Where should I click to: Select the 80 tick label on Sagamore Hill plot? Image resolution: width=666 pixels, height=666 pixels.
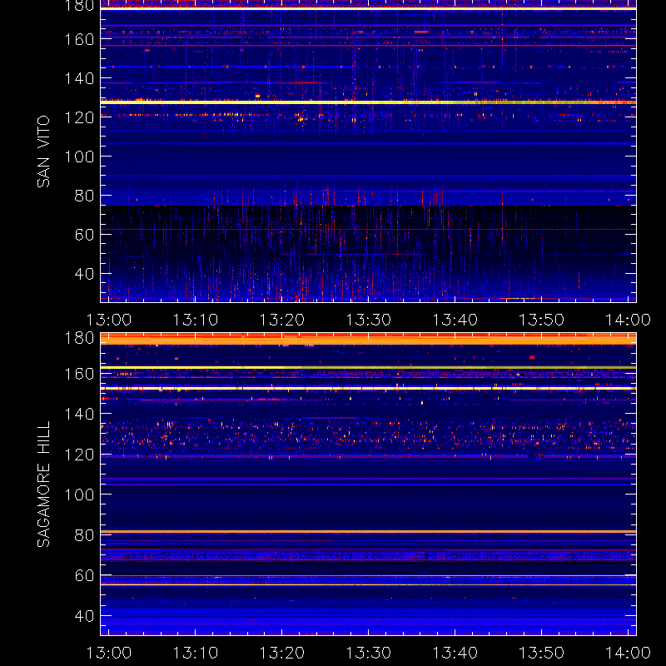tap(84, 535)
